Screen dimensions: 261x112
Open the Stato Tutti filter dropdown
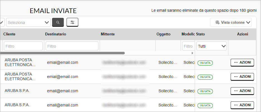[211, 46]
